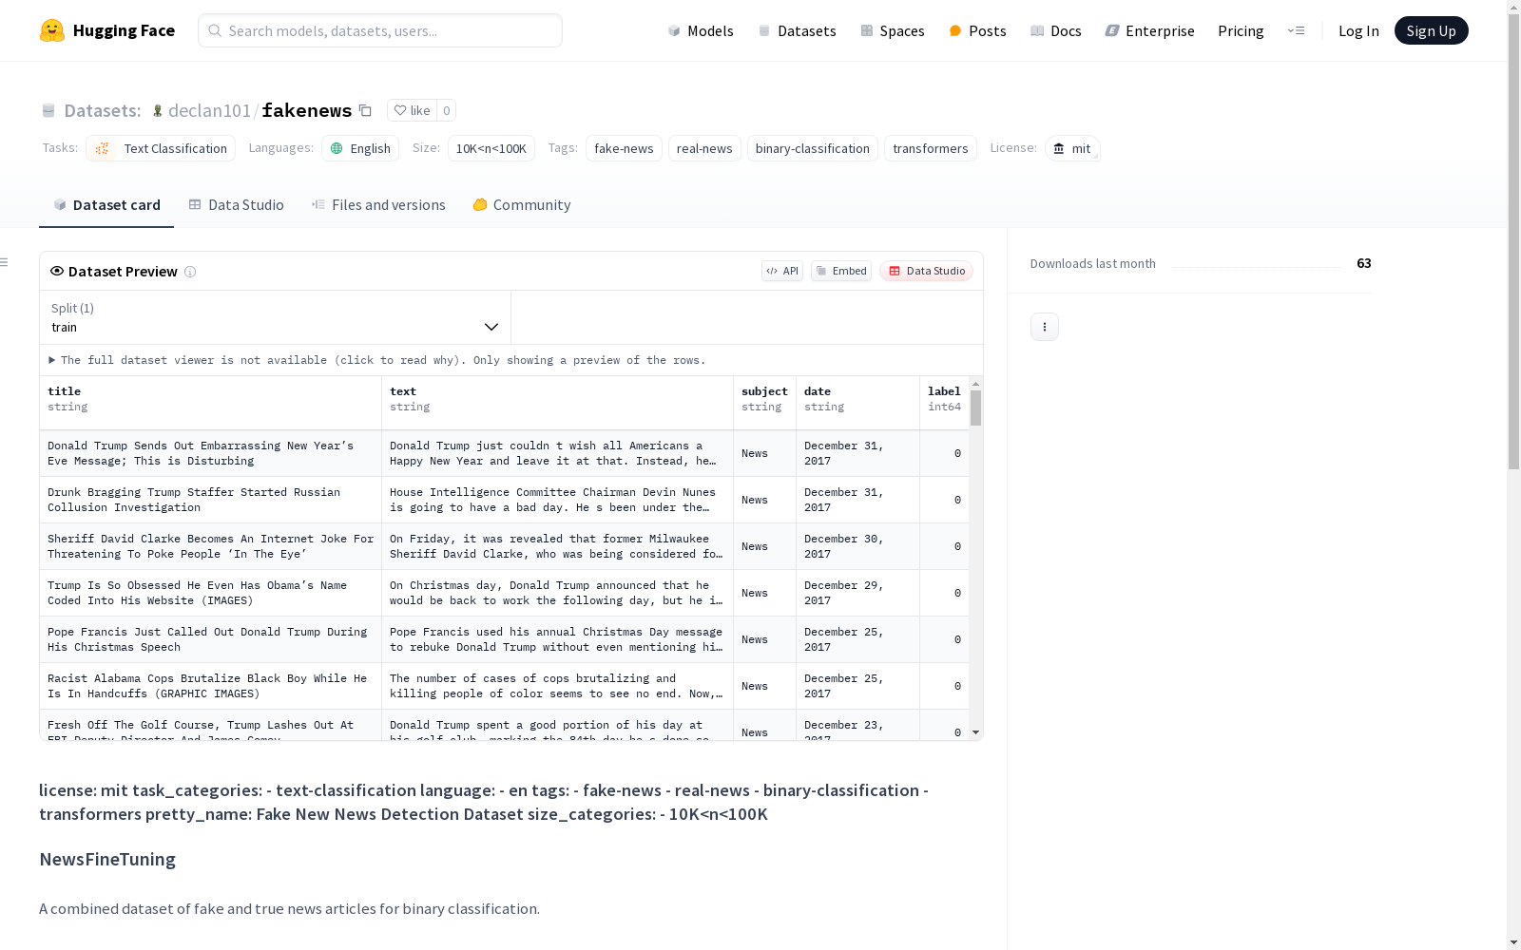
Task: Open Posts in the top navigation
Action: [977, 30]
